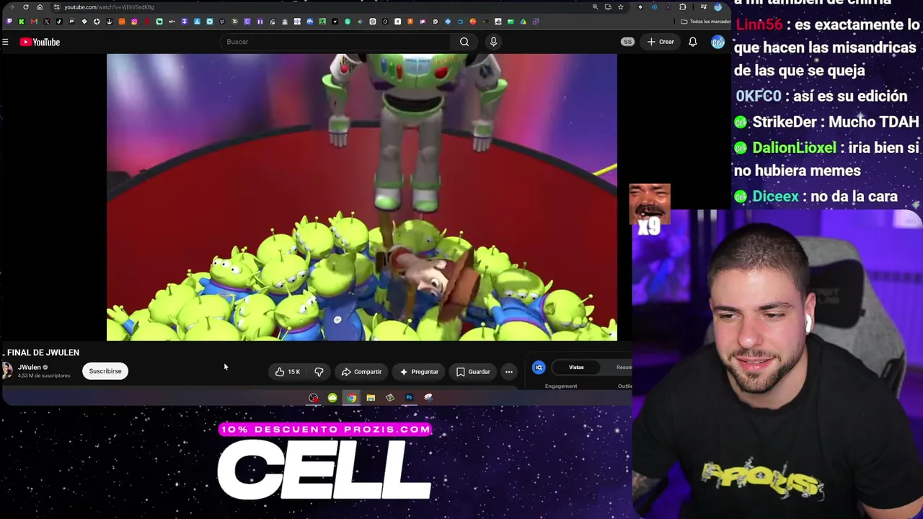Go to the browser home page
The image size is (923, 519).
(40, 7)
